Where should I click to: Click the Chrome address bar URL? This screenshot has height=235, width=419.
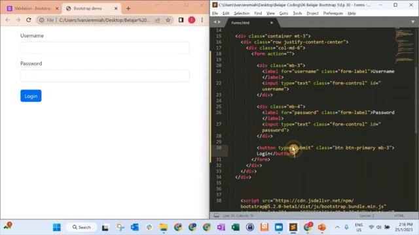tap(104, 20)
